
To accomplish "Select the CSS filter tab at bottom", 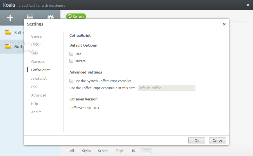I will point(146,151).
